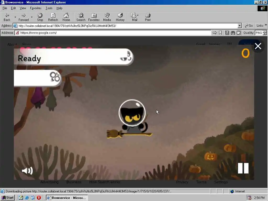
Task: Click the clipboard icon in Browservice bar
Action: 239,33
